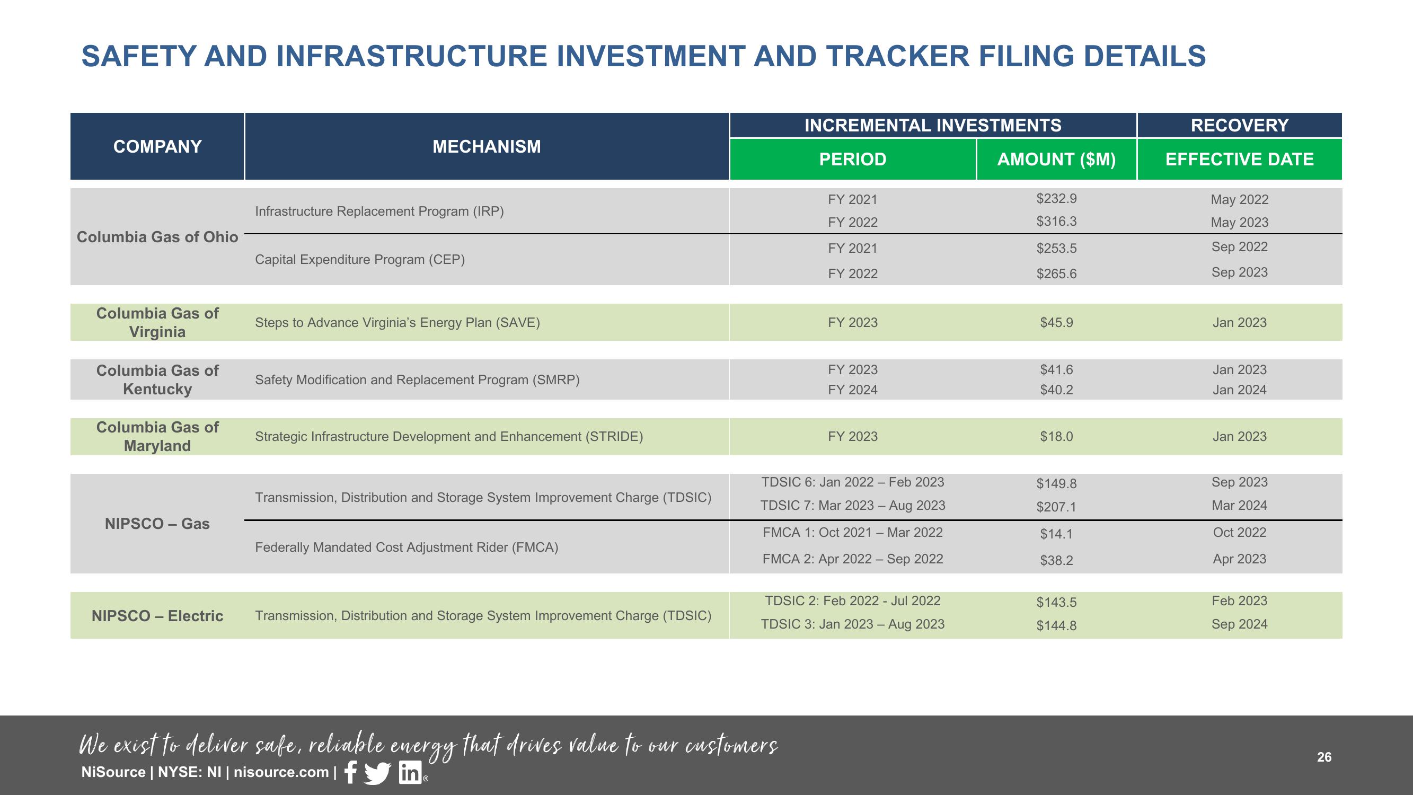Click the FY 2024 period

click(x=853, y=390)
